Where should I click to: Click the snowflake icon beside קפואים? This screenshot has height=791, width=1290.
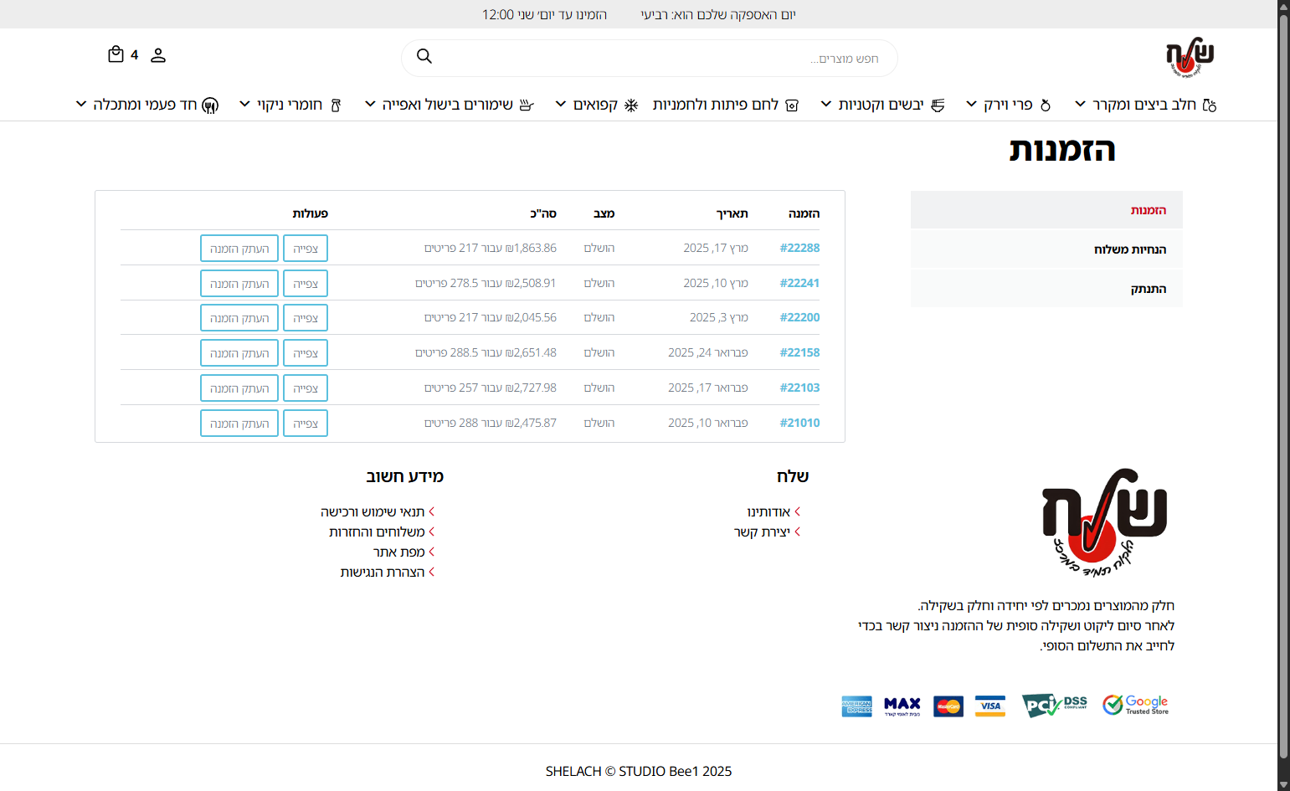click(631, 105)
